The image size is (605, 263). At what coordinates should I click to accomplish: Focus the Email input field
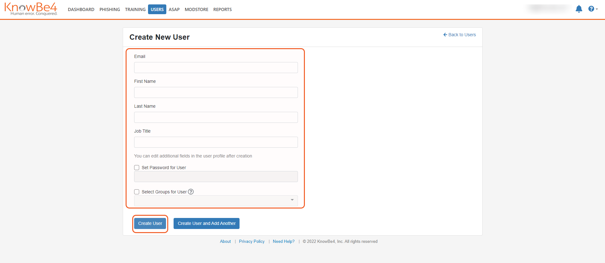click(216, 67)
